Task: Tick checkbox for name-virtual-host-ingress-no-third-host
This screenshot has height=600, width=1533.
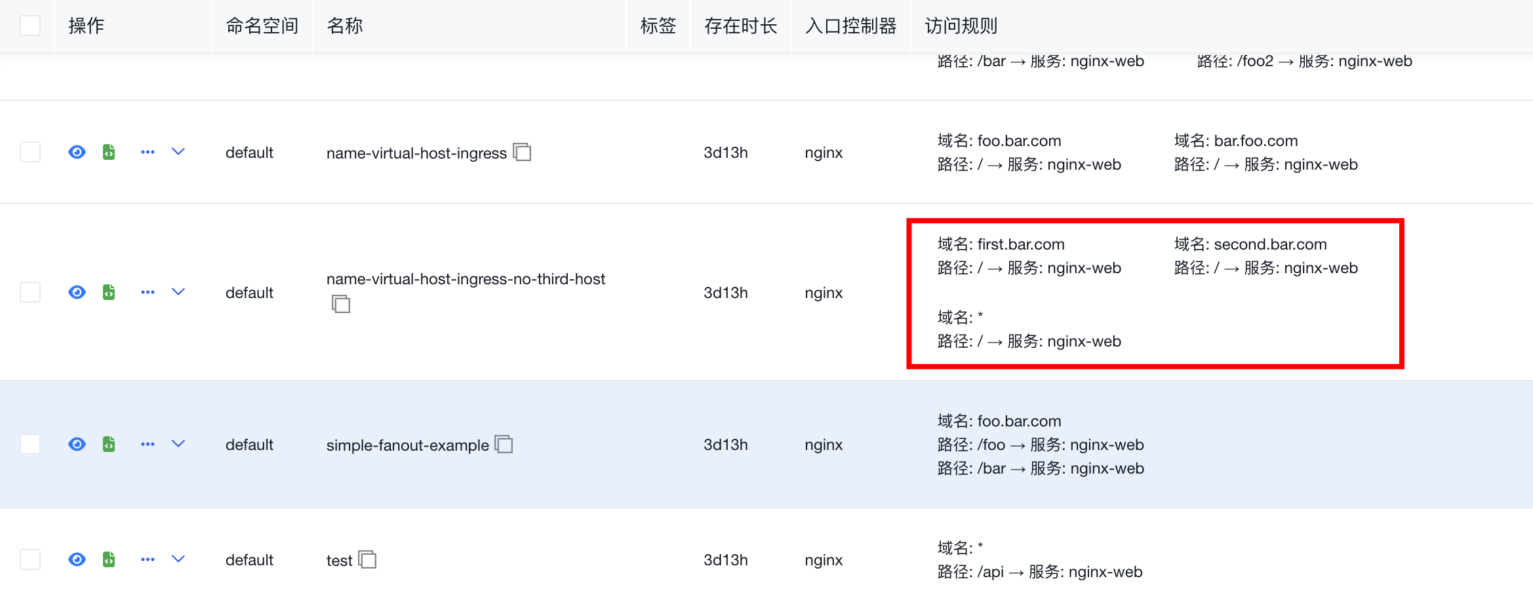Action: [x=30, y=292]
